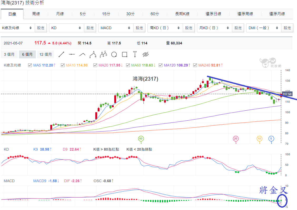Viewport: 297px width, 210px height.
Task: Toggle the hide drawings eye icon
Action: (x=145, y=54)
